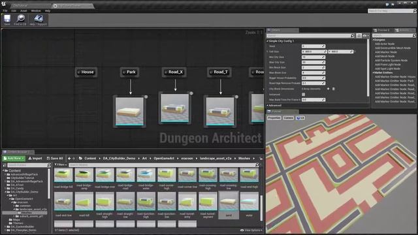Switch to the Content Browser tab

pyautogui.click(x=18, y=152)
